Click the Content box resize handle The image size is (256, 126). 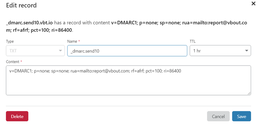coord(249,93)
